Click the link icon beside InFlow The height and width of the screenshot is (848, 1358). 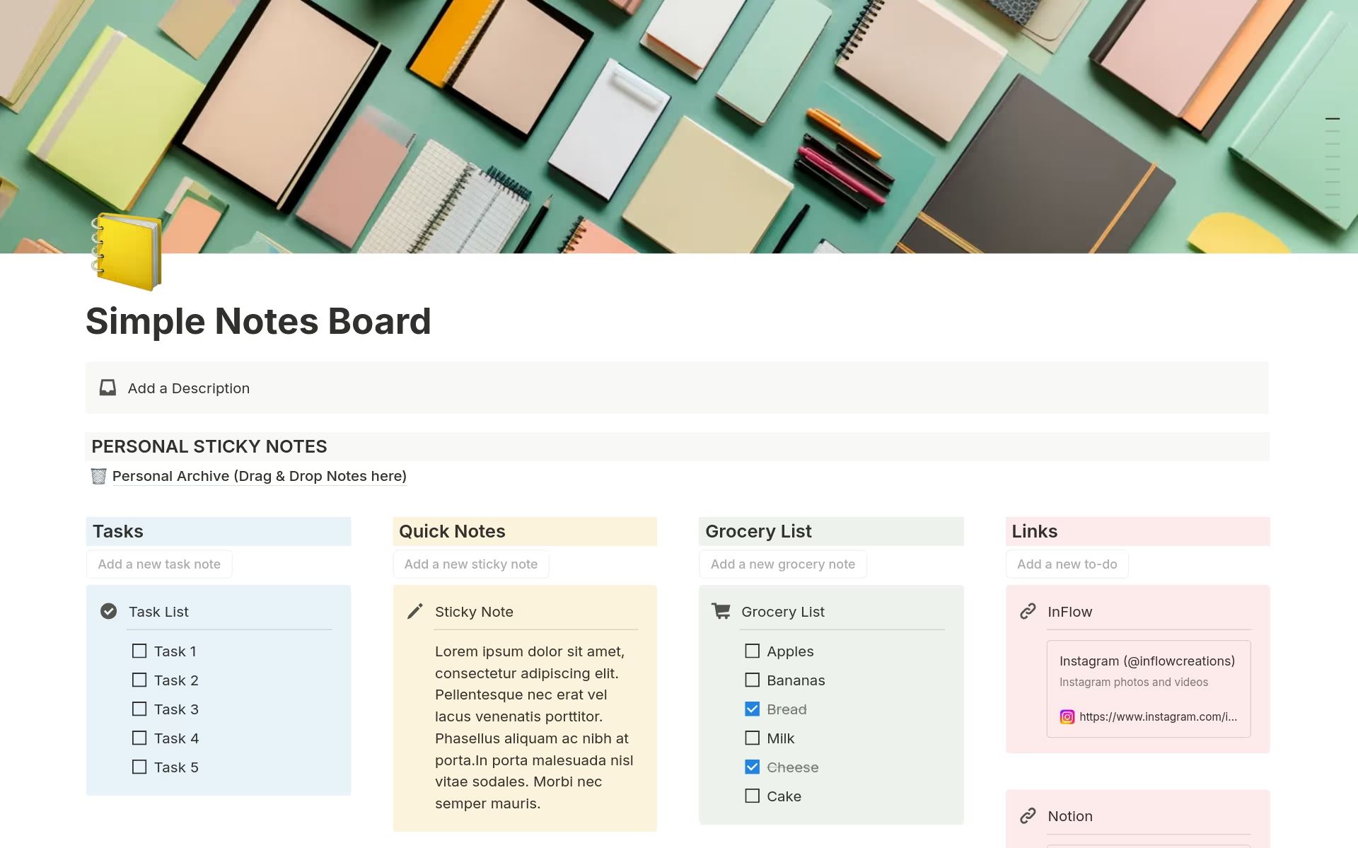1028,611
